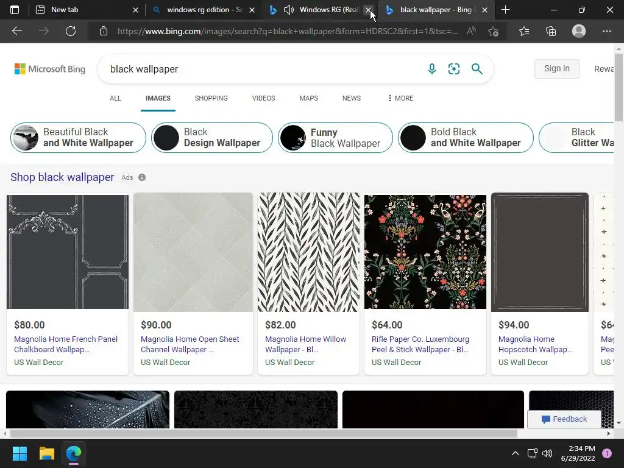
Task: Select the SHOPPING search category
Action: pos(211,98)
